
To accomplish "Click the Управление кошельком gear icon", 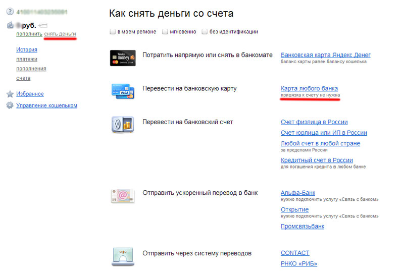I will tap(10, 105).
